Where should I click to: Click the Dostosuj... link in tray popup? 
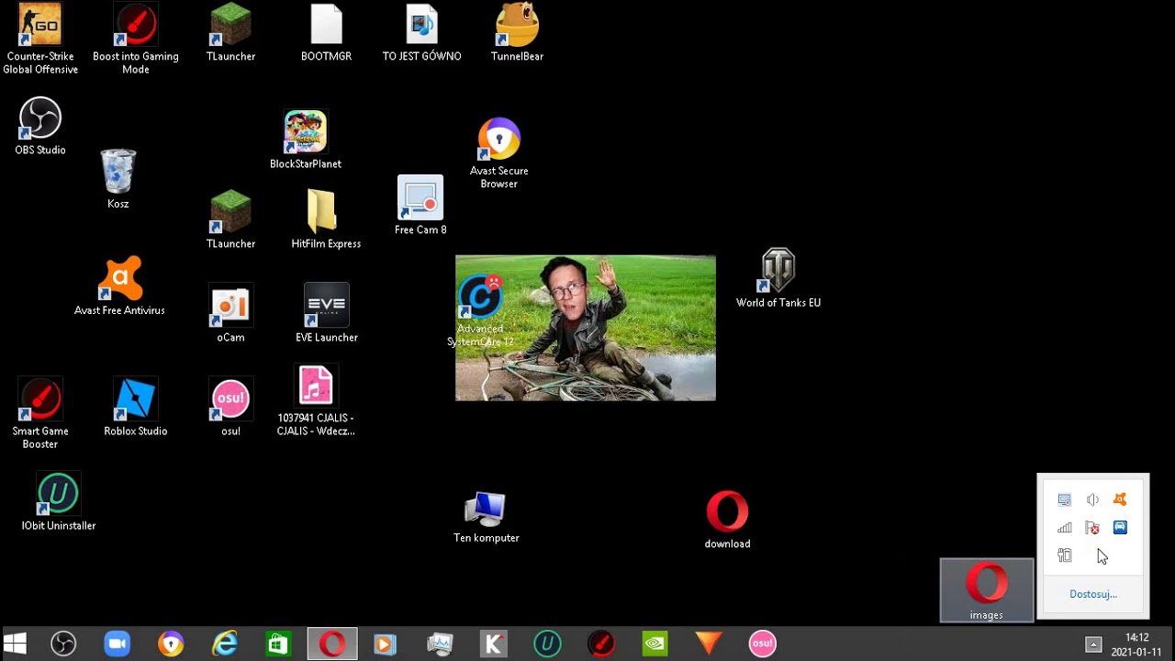(1093, 594)
